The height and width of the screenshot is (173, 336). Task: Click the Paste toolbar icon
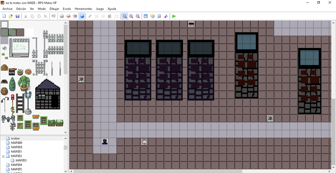pyautogui.click(x=39, y=16)
